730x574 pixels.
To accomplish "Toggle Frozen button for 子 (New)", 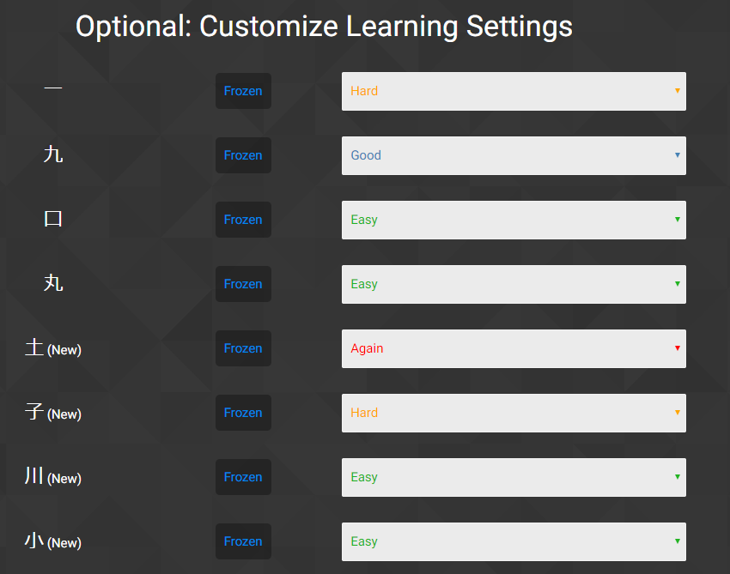I will coord(243,413).
